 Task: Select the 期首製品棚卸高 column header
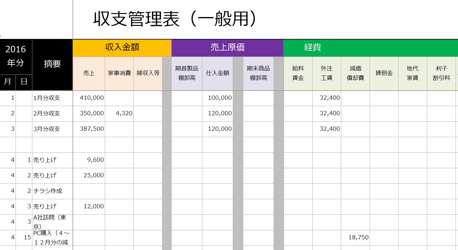187,73
